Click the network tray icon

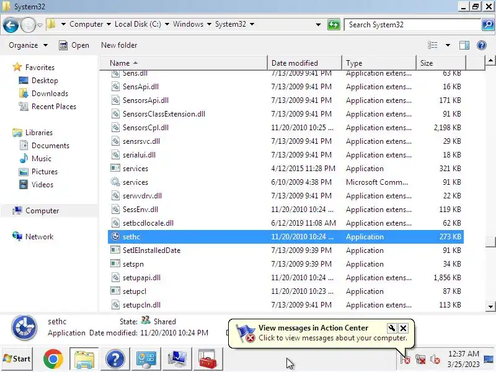(x=420, y=360)
